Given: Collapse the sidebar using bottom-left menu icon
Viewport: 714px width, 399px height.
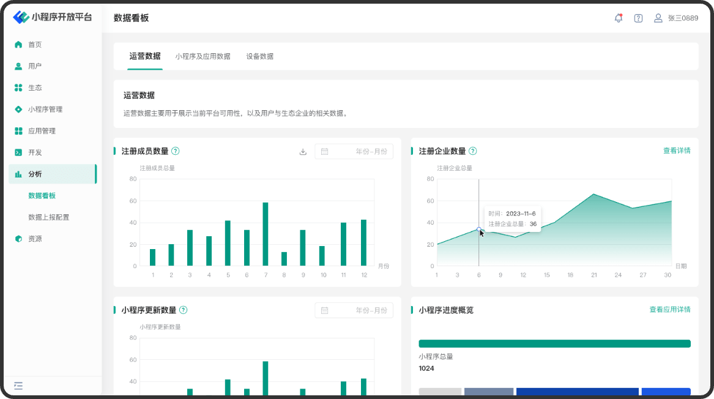Looking at the screenshot, I should (x=18, y=386).
